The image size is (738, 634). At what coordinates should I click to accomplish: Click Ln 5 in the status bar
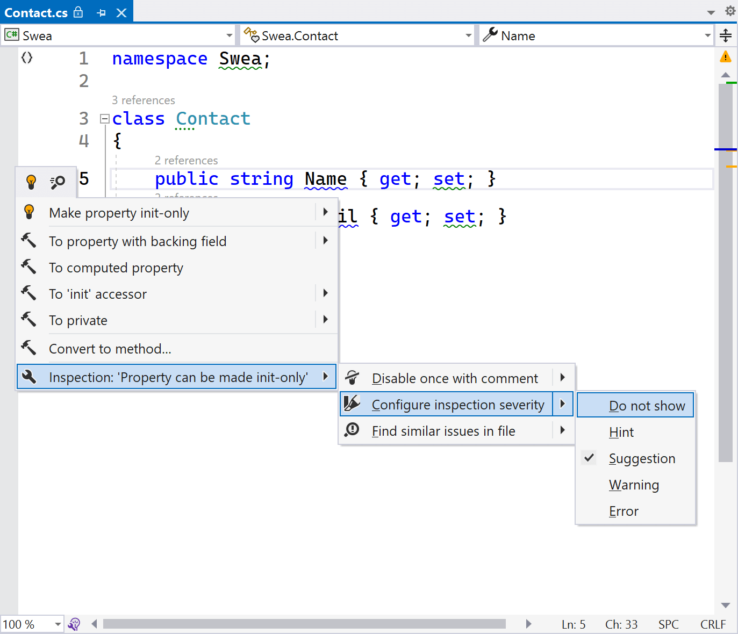pyautogui.click(x=573, y=624)
